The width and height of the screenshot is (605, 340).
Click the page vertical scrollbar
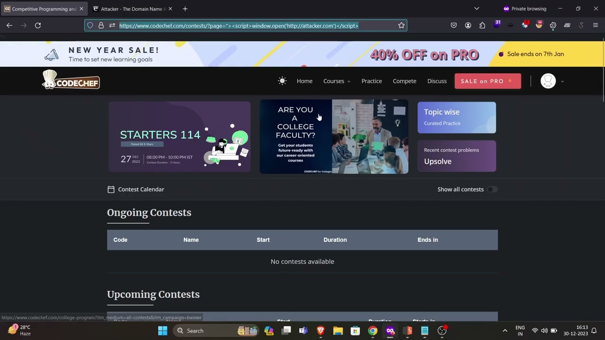click(604, 71)
